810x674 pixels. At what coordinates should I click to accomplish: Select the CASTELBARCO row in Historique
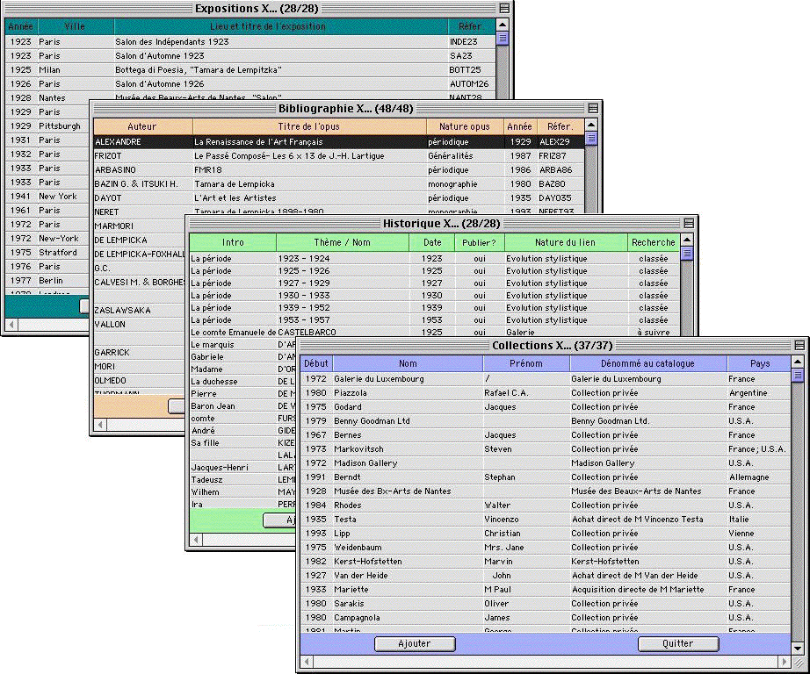click(x=435, y=333)
